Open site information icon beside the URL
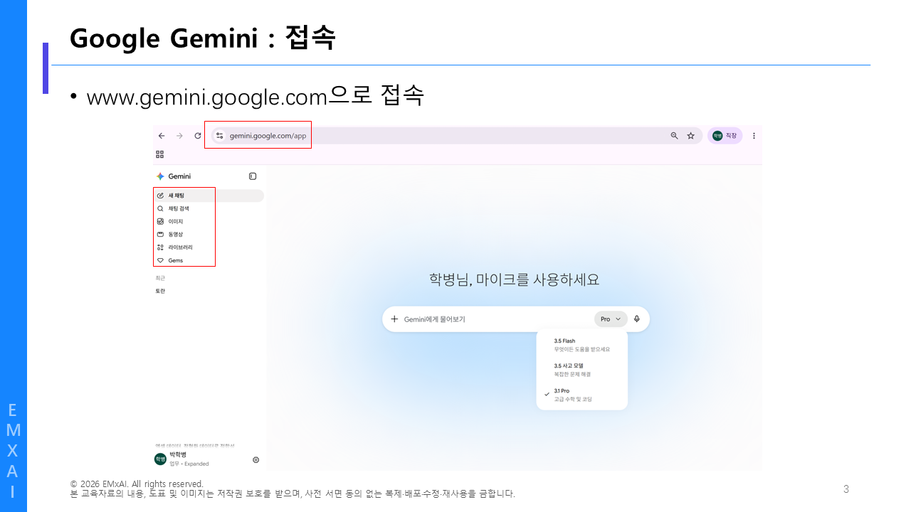The height and width of the screenshot is (512, 911). (219, 136)
